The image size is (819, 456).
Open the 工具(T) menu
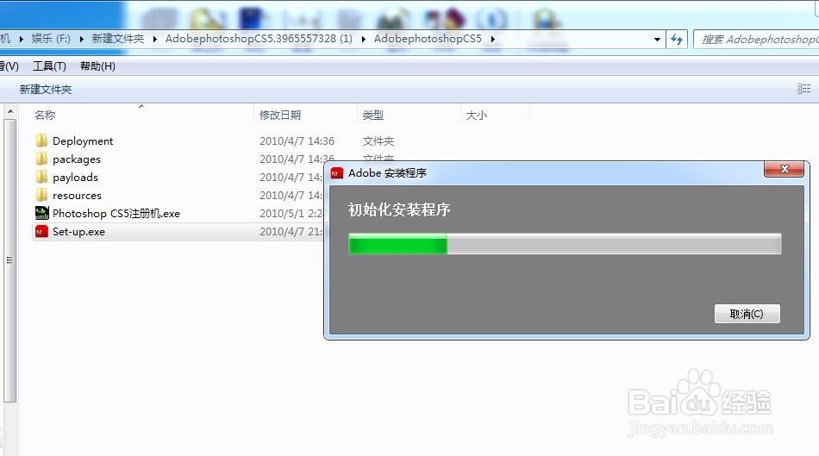click(50, 66)
